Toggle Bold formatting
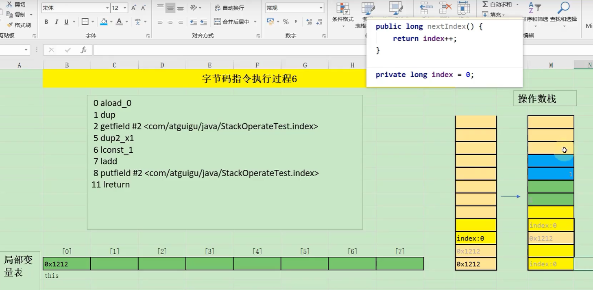 click(46, 22)
